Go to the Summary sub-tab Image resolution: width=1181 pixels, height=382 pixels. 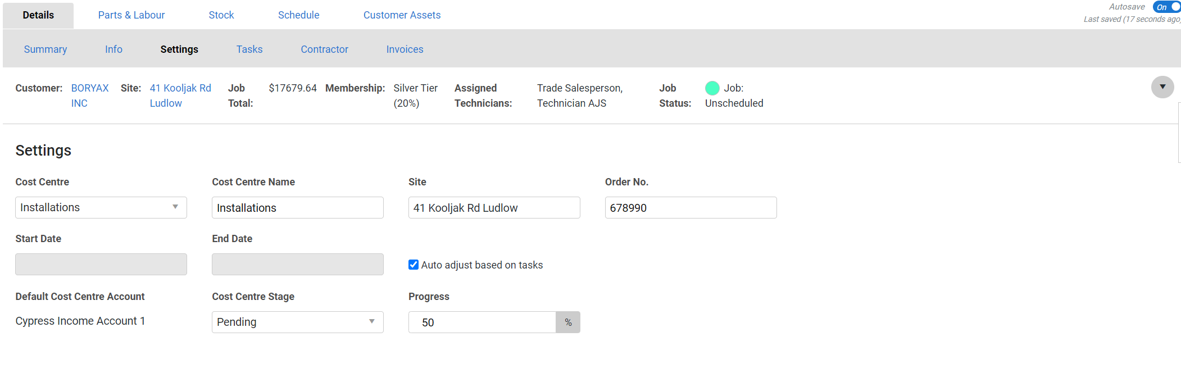pos(46,49)
